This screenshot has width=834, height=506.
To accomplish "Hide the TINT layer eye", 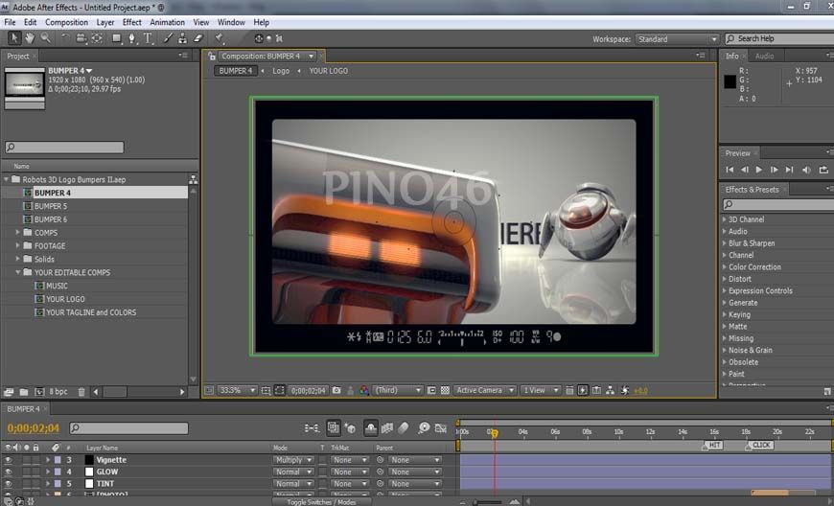I will [8, 484].
